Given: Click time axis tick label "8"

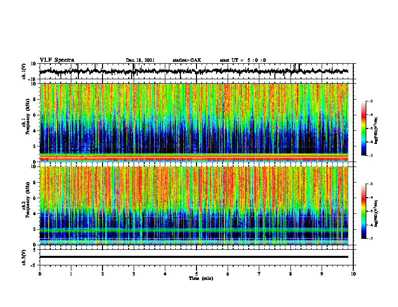Looking at the screenshot, I should tap(290, 274).
